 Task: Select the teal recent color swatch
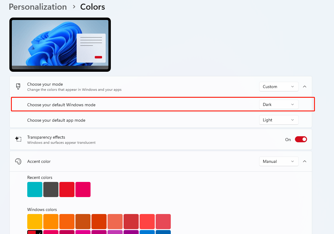(35, 189)
